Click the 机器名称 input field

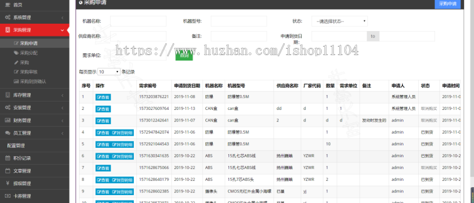pyautogui.click(x=138, y=21)
